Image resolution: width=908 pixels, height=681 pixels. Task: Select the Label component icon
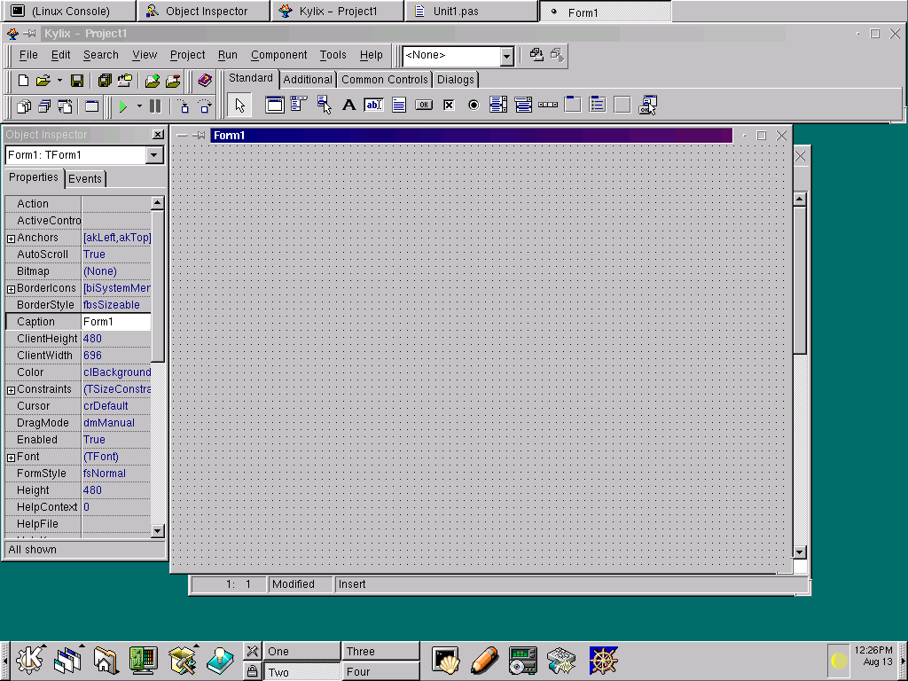pyautogui.click(x=348, y=106)
